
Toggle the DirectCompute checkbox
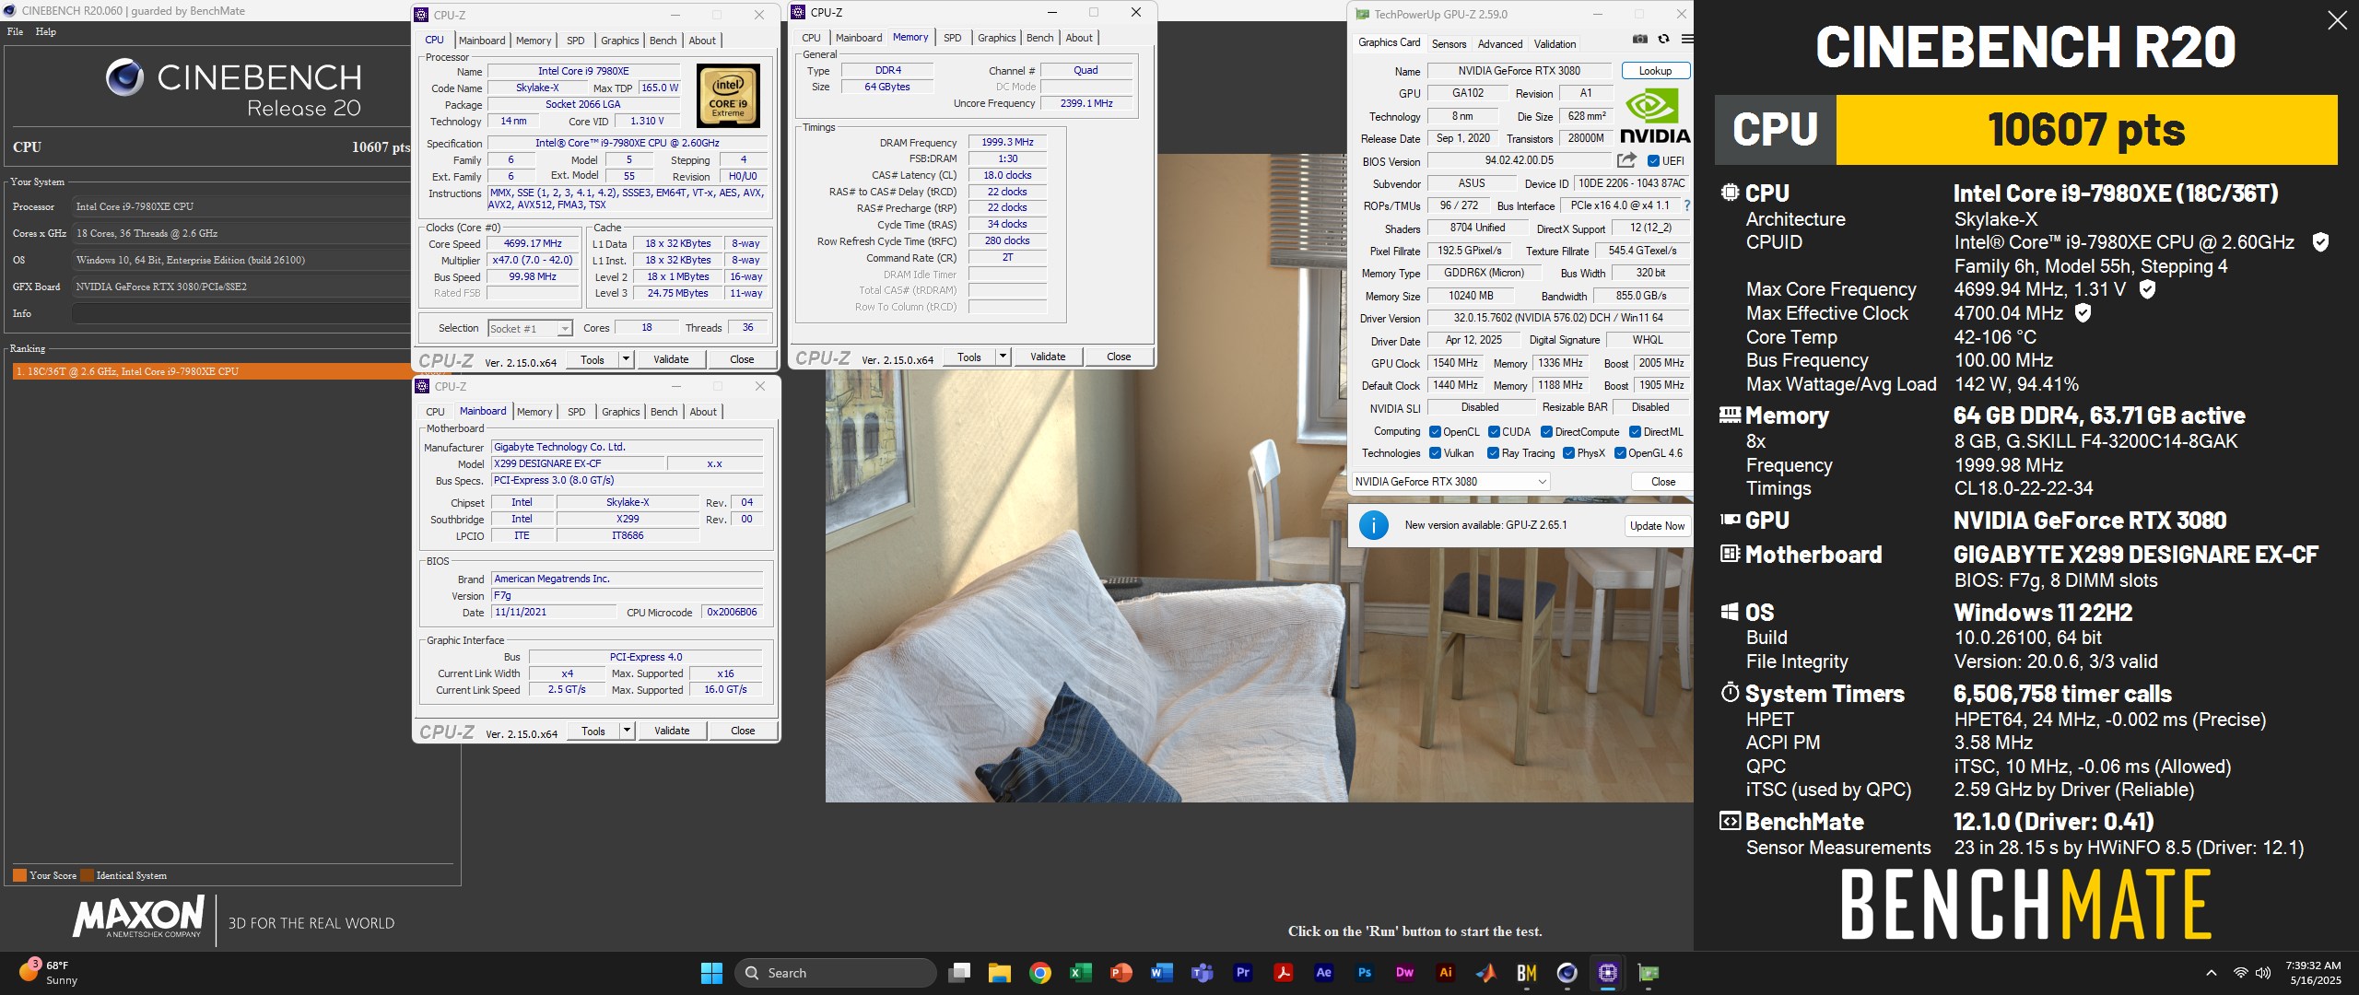tap(1547, 432)
